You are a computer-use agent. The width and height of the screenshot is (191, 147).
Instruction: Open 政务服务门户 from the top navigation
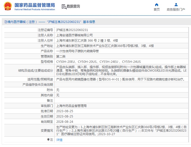click(176, 10)
